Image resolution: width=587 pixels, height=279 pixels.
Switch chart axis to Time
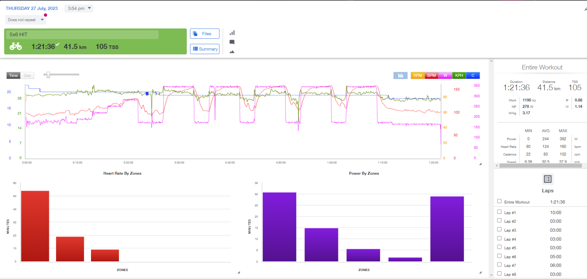[14, 75]
